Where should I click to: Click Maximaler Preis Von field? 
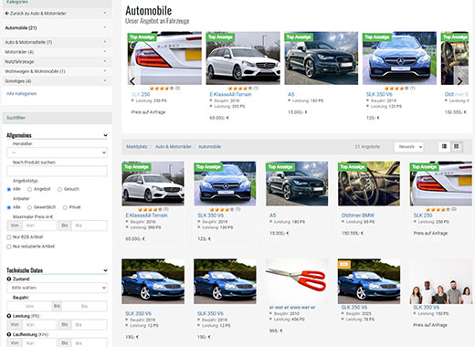click(39, 226)
